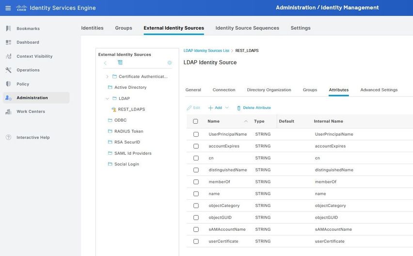Viewport: 413px width, 256px height.
Task: Select Active Directory in the tree
Action: pos(130,87)
